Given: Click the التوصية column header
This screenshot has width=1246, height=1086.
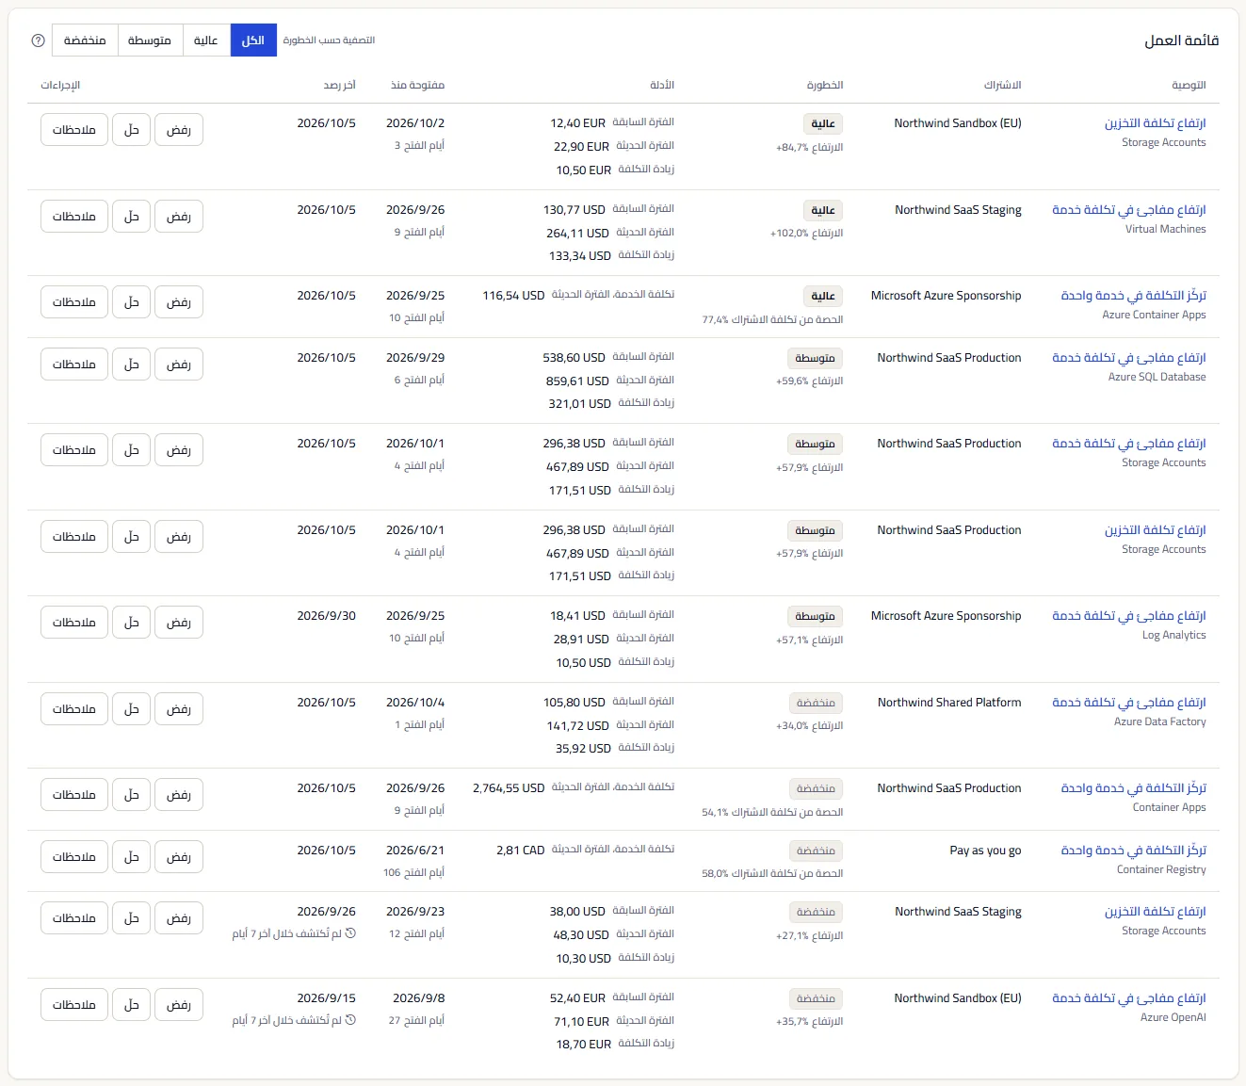Looking at the screenshot, I should click(x=1189, y=86).
